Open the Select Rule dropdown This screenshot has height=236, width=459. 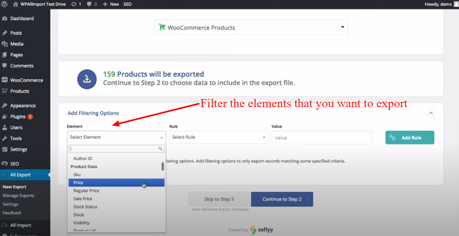[219, 137]
